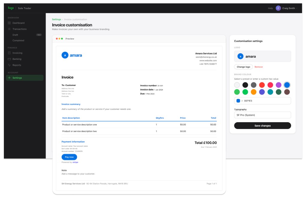The image size is (307, 203).
Task: Open the Completed transactions view
Action: coord(20,40)
